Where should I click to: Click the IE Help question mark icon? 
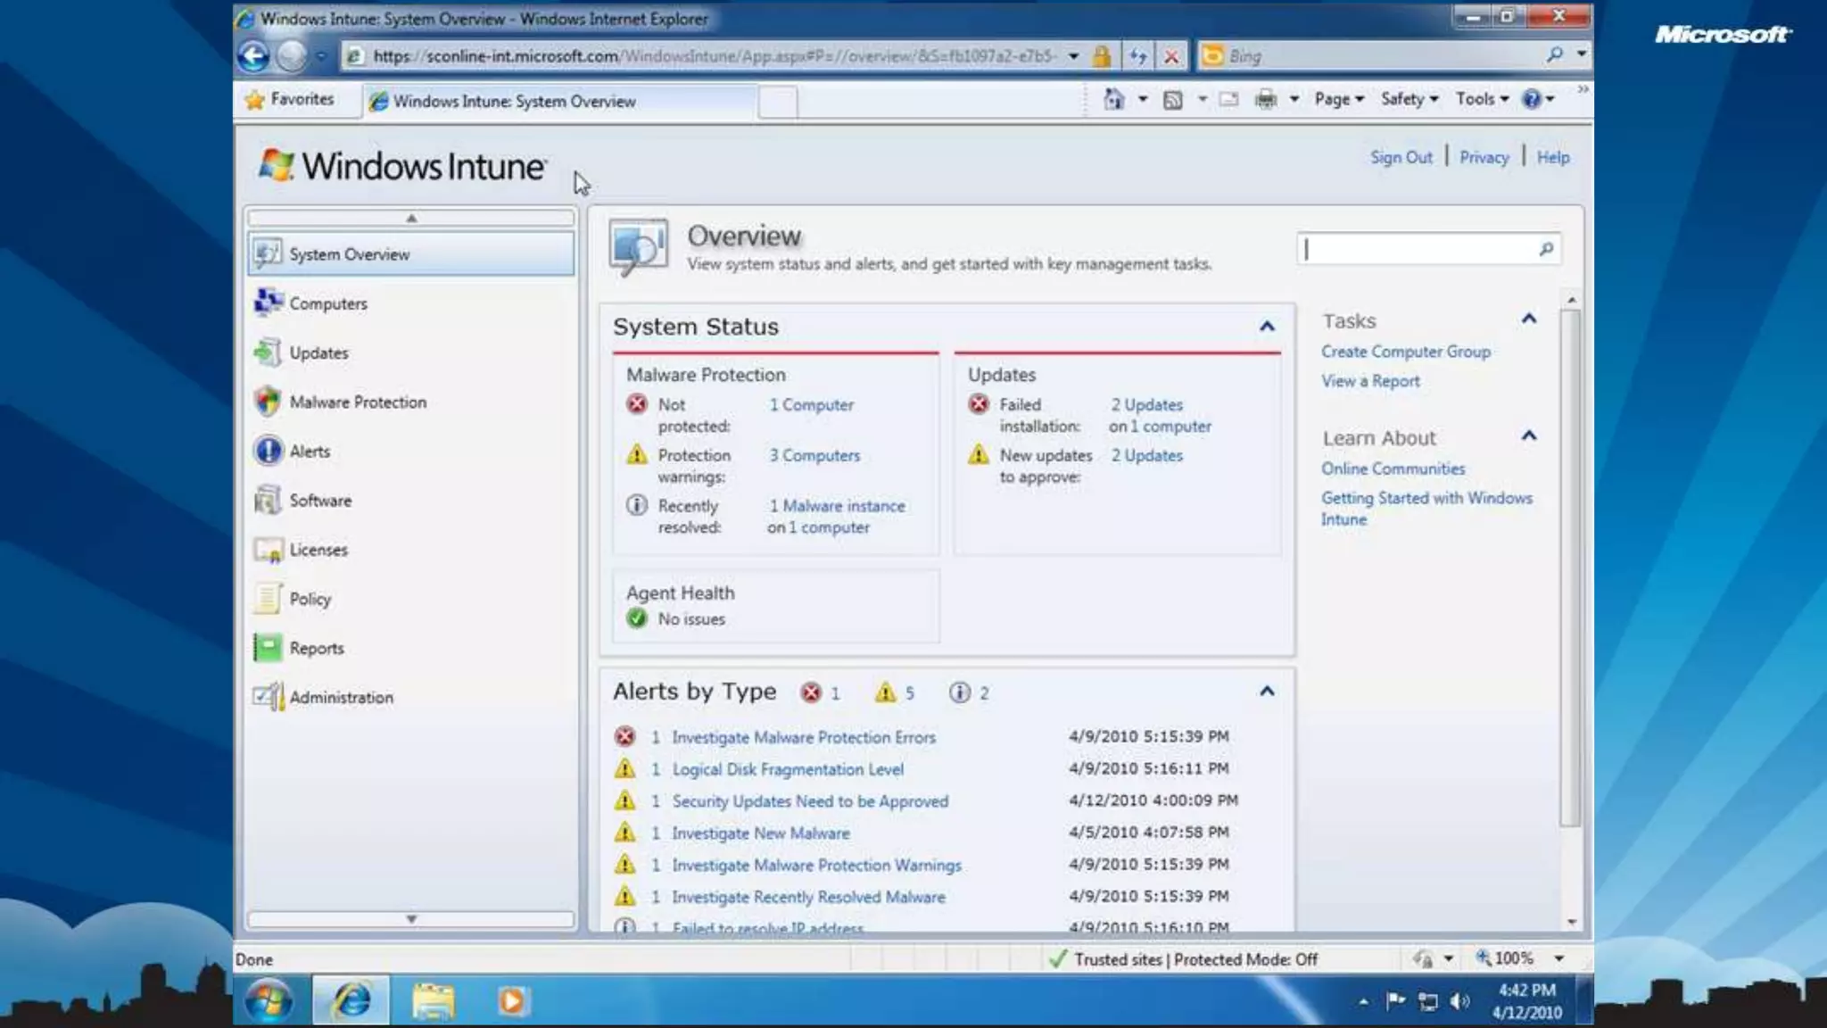pyautogui.click(x=1532, y=99)
